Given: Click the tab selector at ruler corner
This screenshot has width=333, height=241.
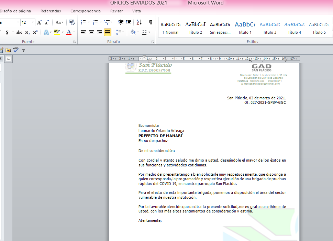Looking at the screenshot, I should click(9, 59).
